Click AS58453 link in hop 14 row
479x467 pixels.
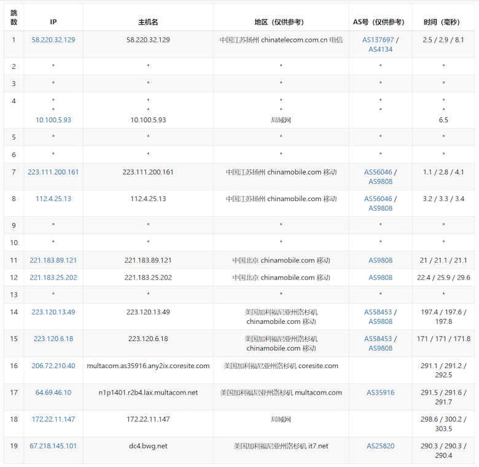[378, 312]
